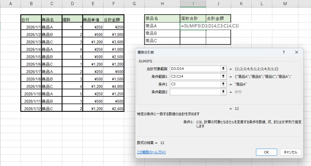
Task: Select column B header
Action: [x=31, y=4]
